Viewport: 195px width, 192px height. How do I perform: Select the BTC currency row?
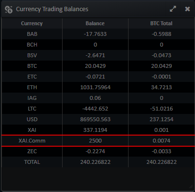[x=98, y=66]
